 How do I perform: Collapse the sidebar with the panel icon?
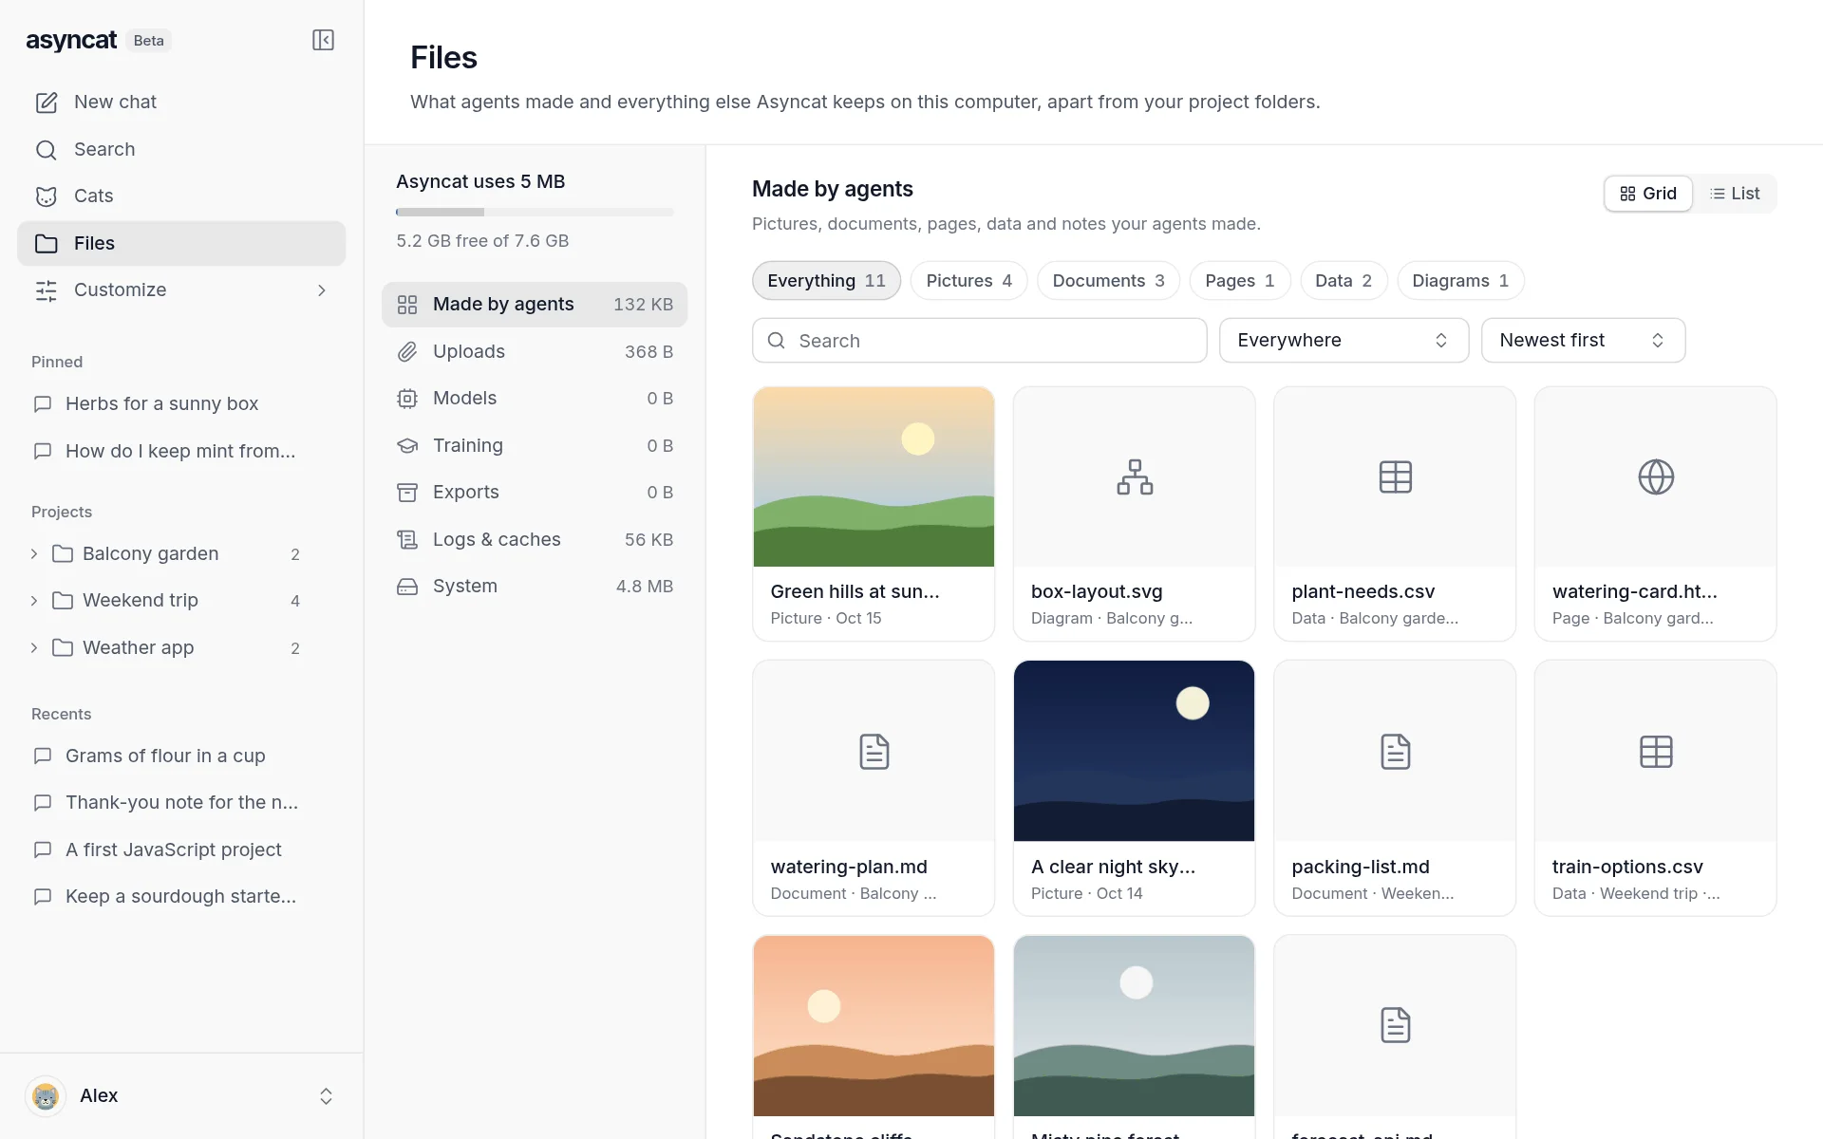[323, 40]
